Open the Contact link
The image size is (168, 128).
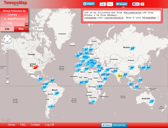[x=35, y=125]
